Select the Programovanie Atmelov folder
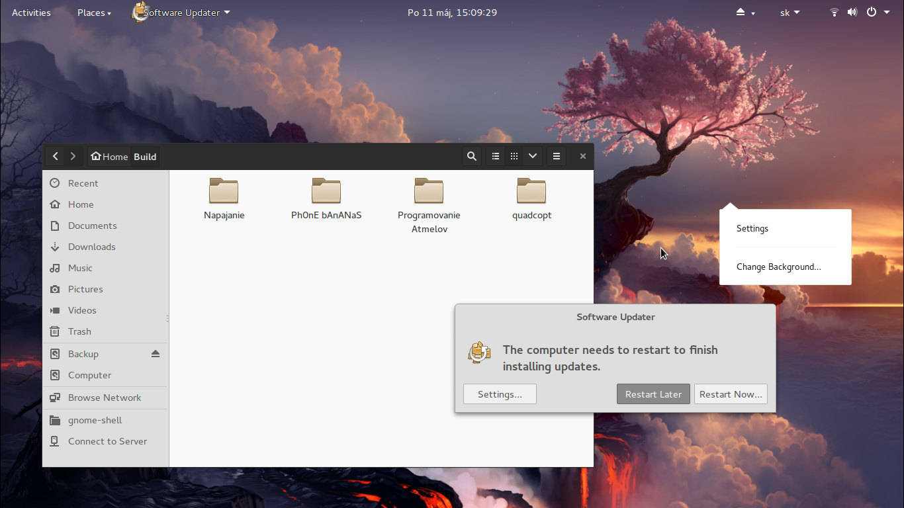The image size is (904, 508). (x=429, y=205)
